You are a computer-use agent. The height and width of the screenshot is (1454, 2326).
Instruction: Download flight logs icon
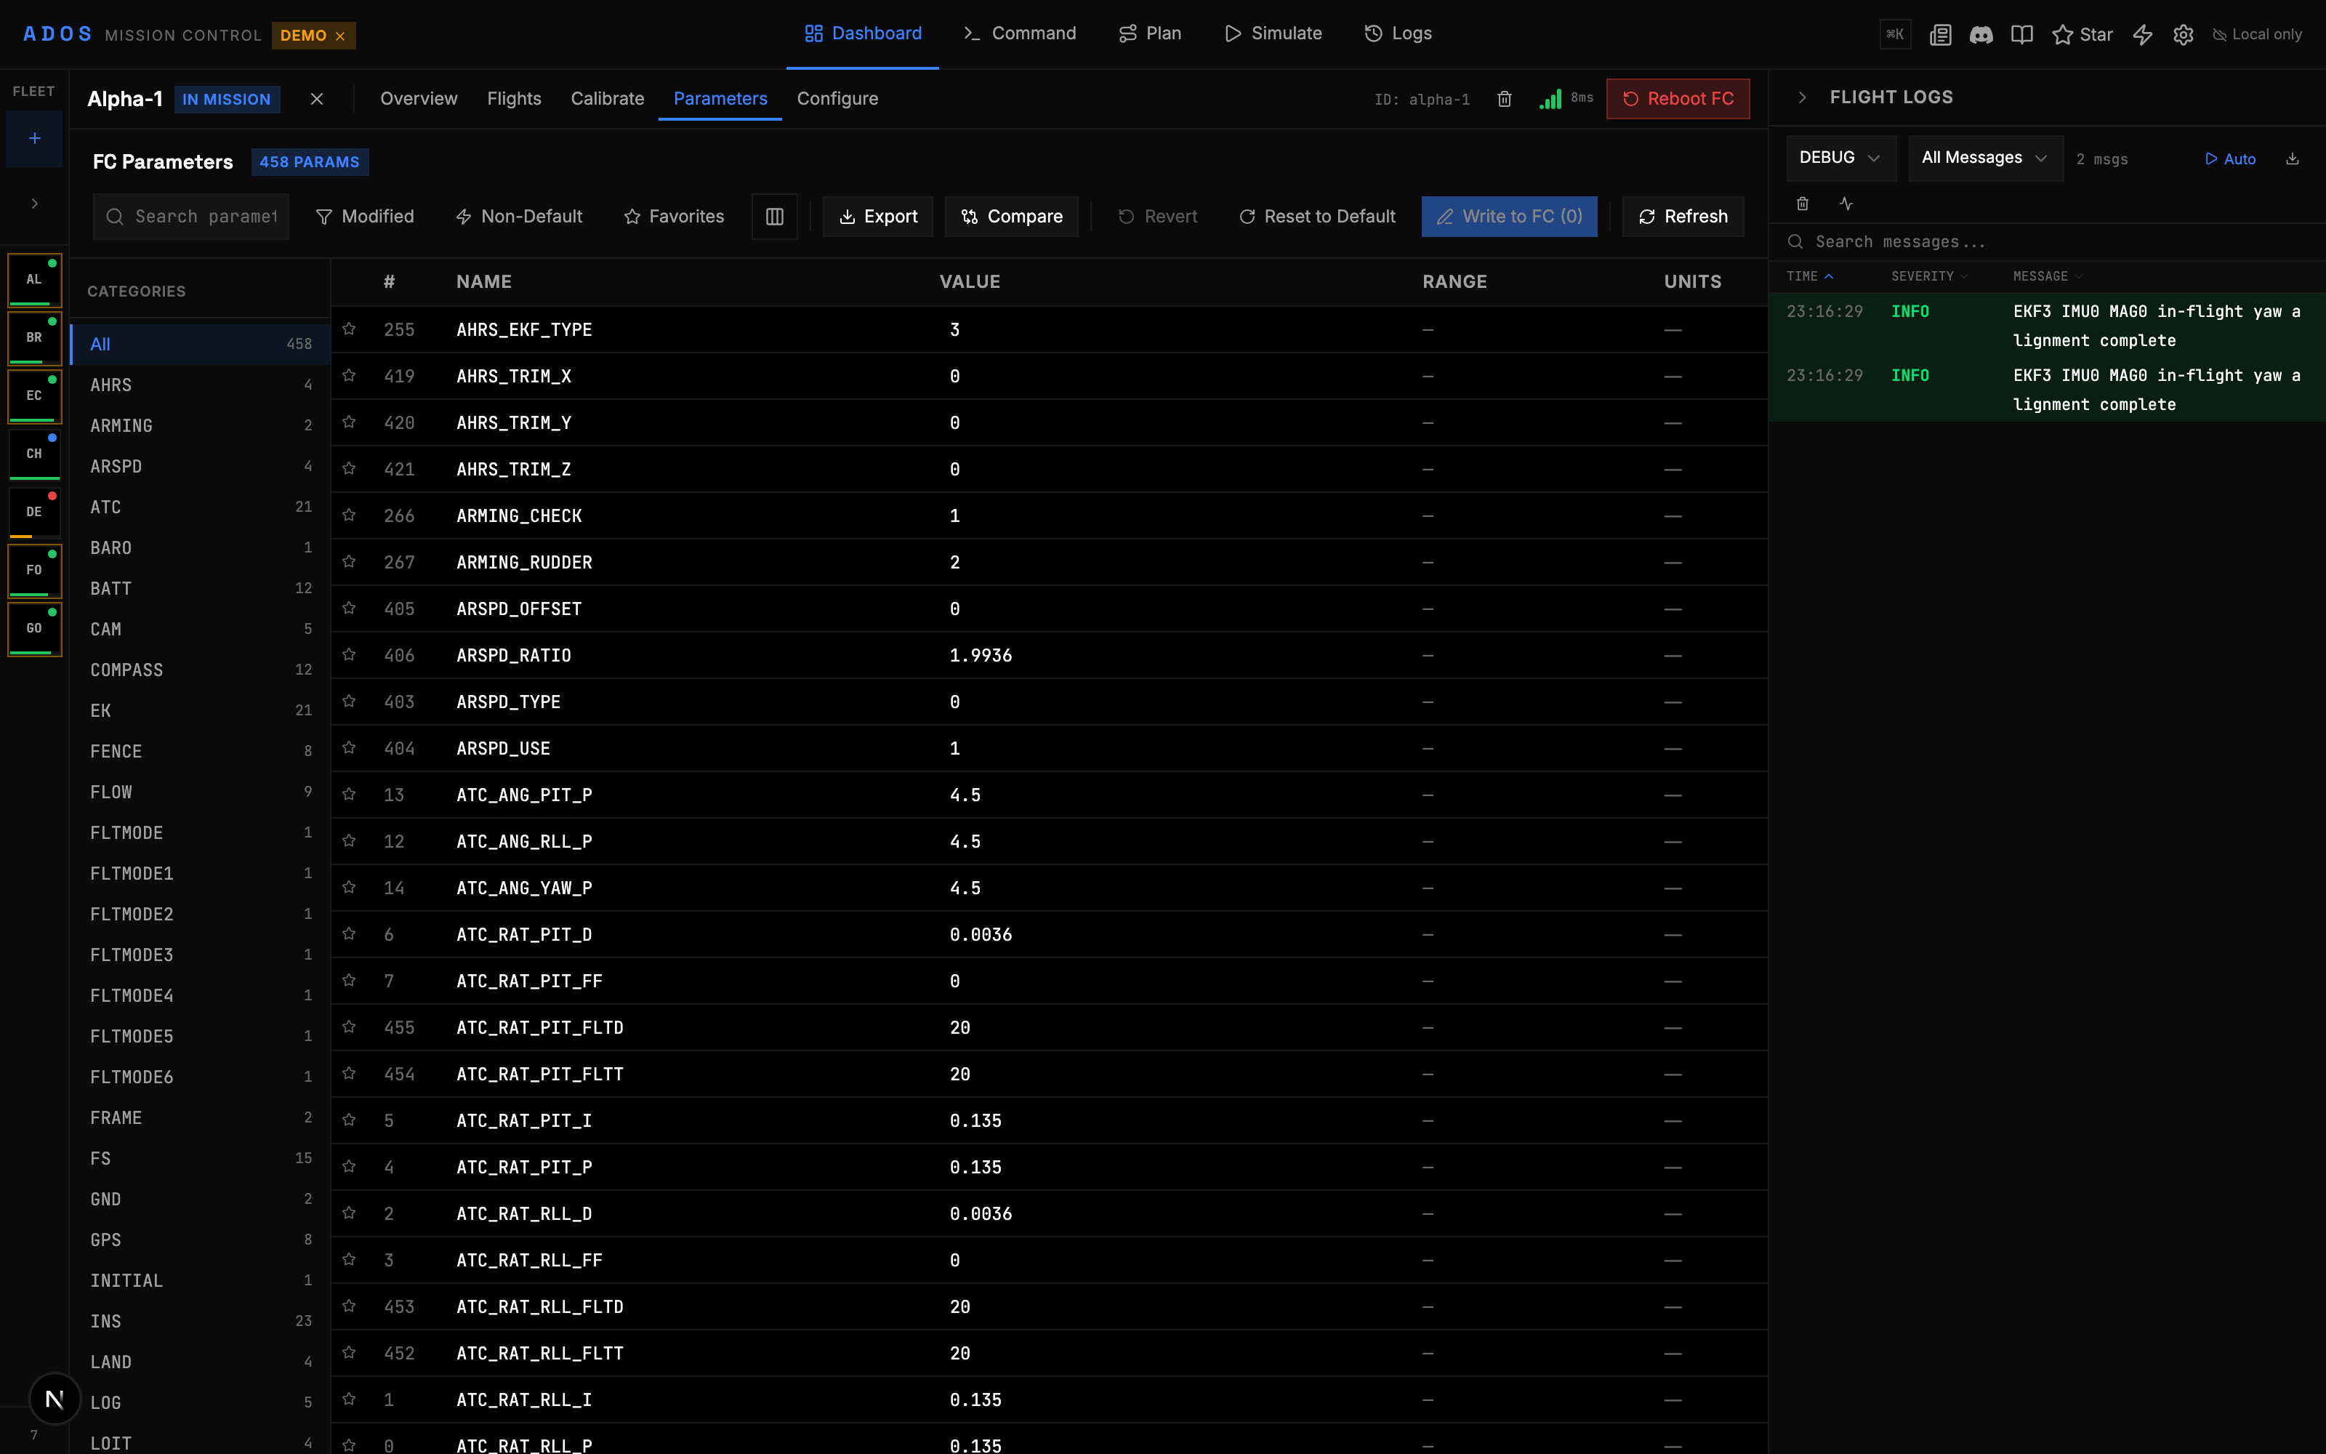point(2293,158)
